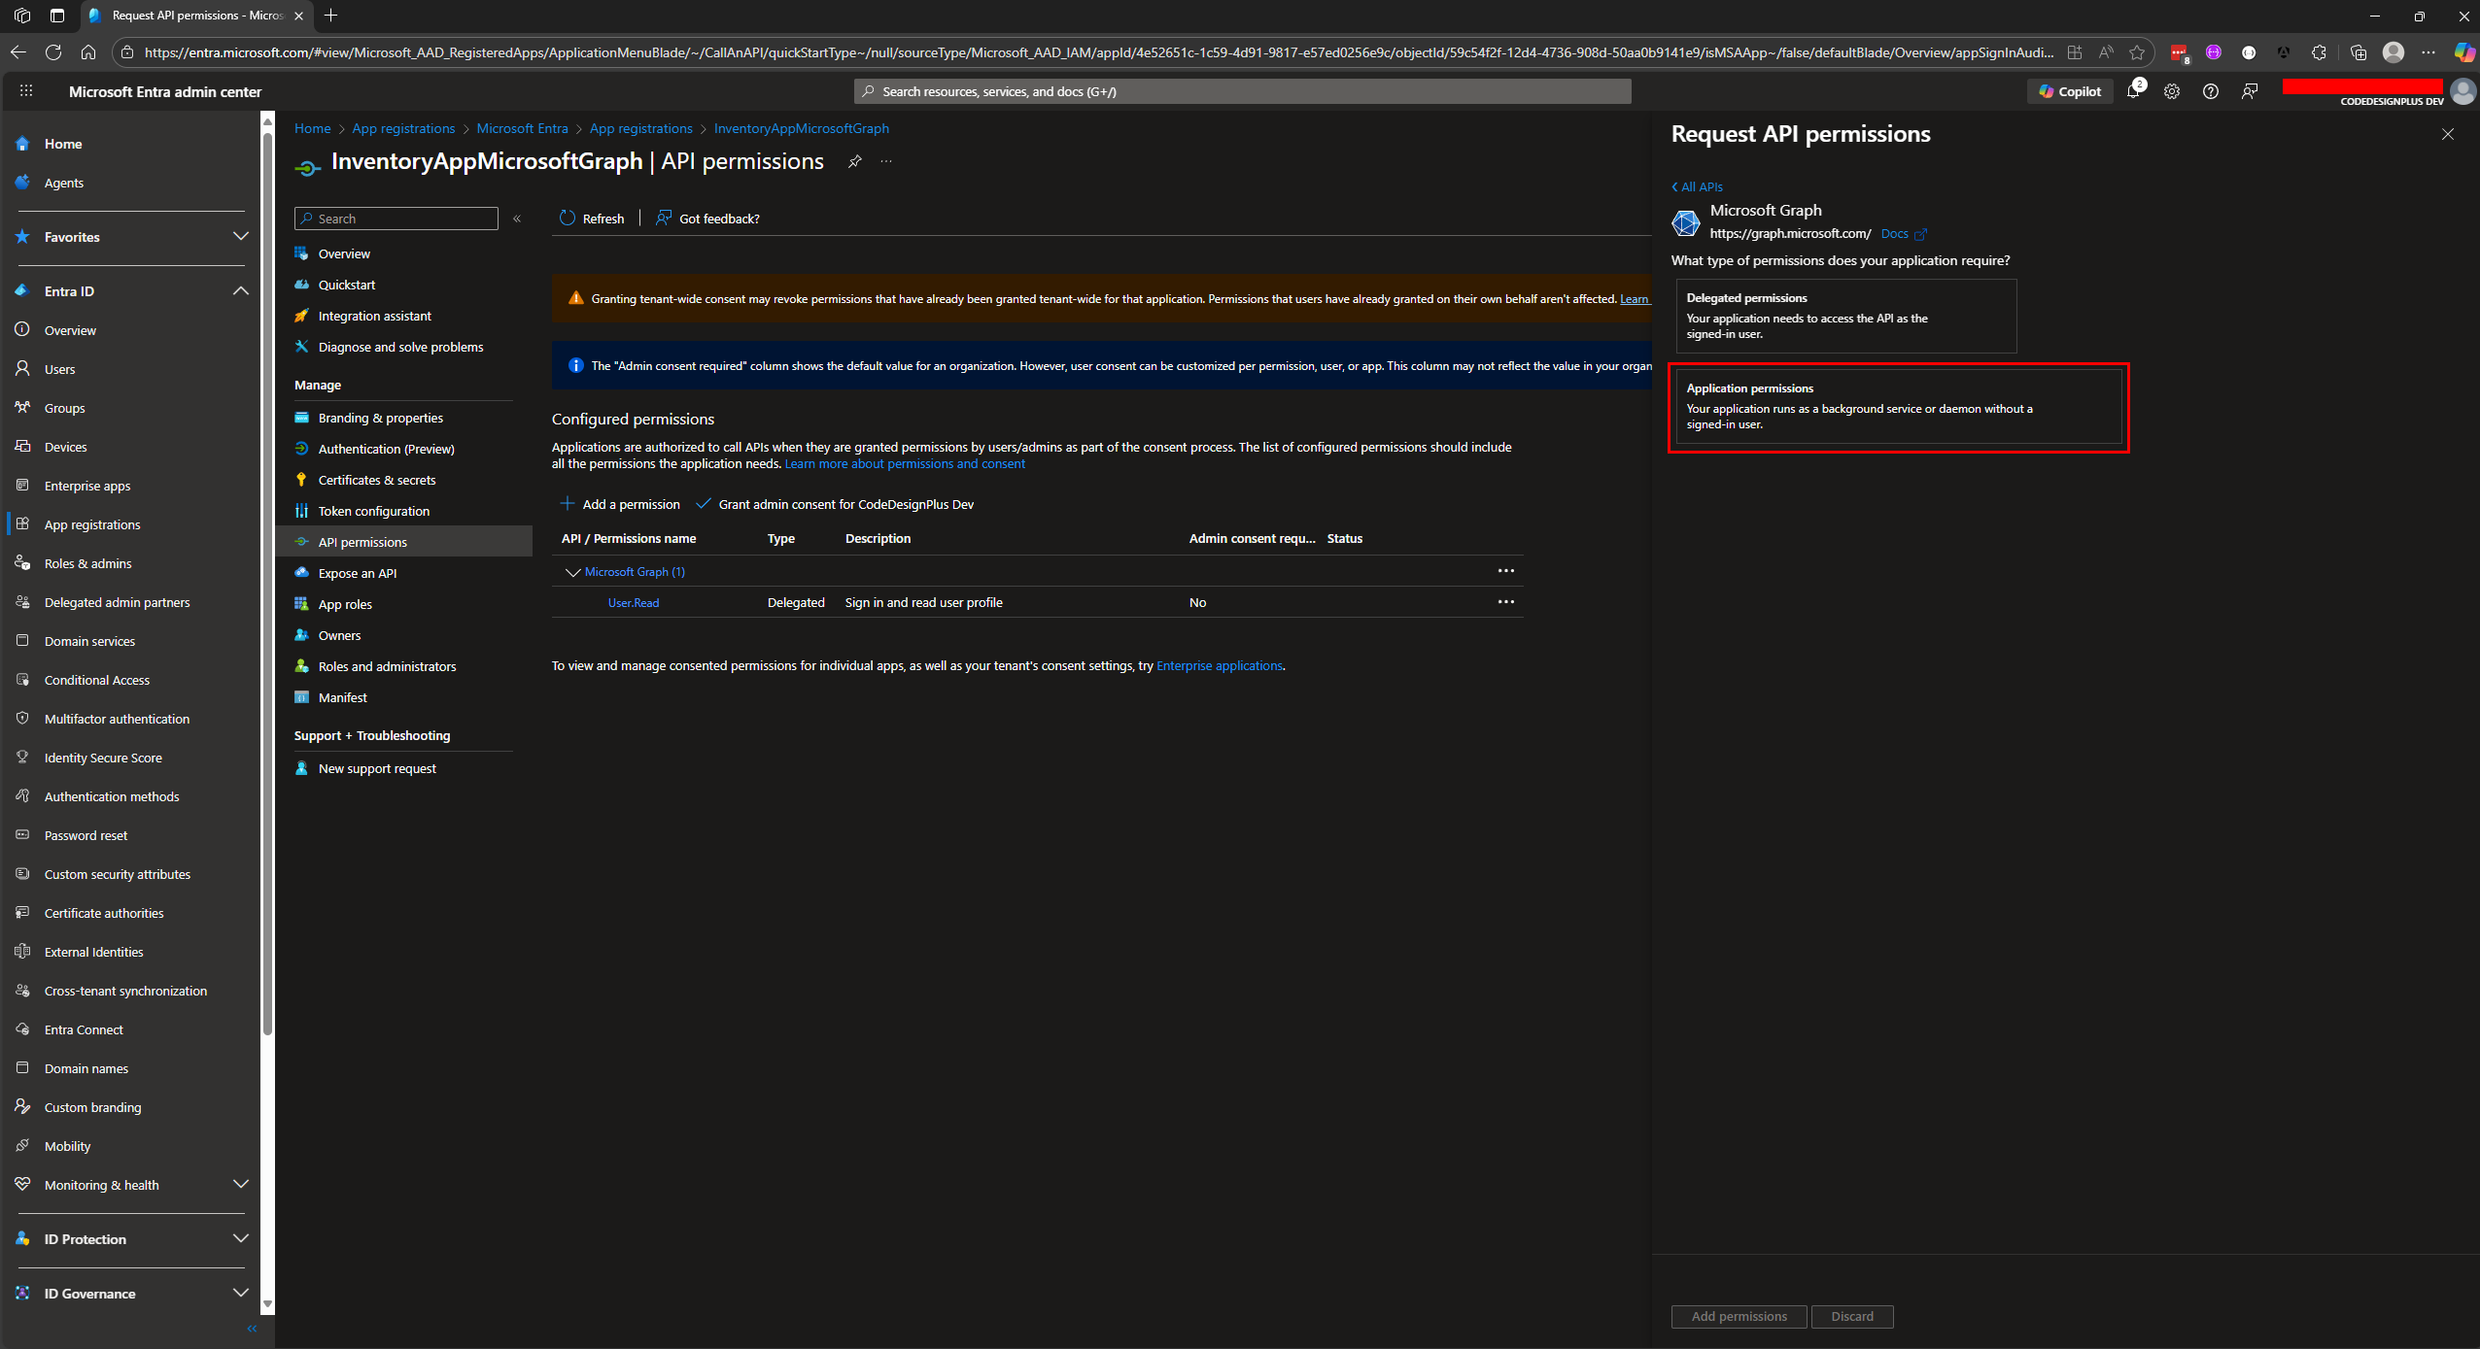
Task: Open the Copilot button in header
Action: 2070,91
